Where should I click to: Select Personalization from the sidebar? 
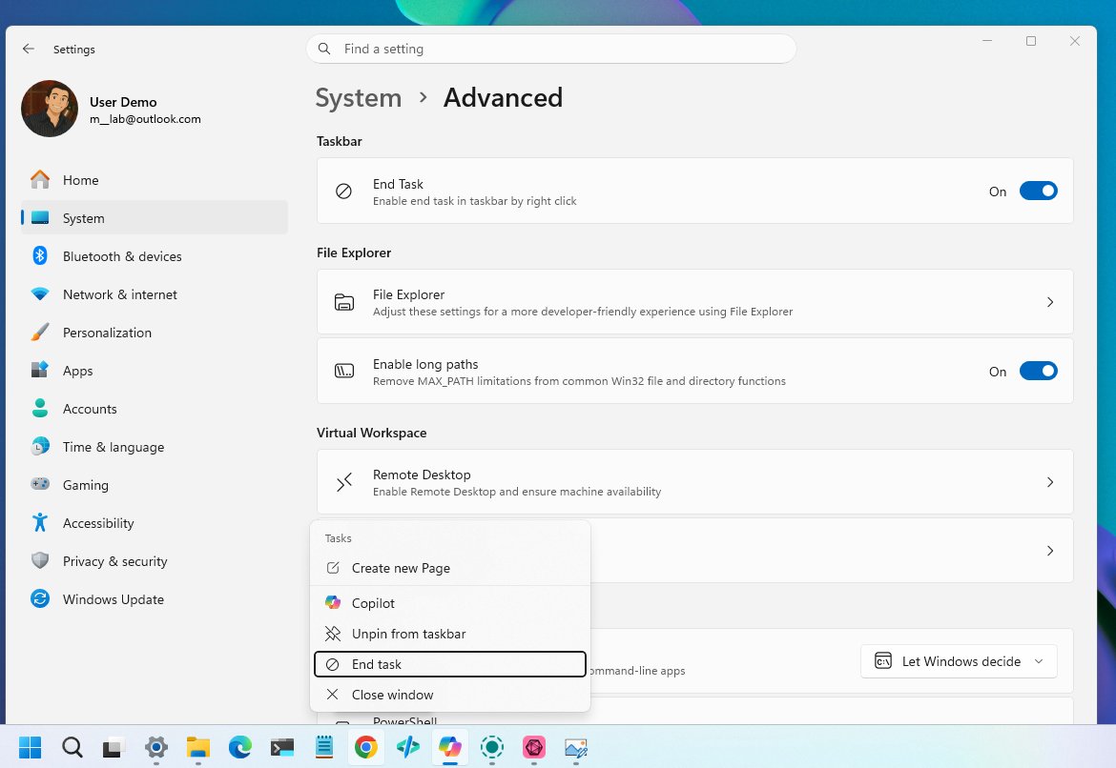106,333
